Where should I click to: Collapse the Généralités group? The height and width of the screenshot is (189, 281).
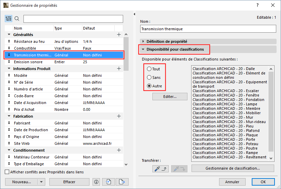[x=9, y=35]
